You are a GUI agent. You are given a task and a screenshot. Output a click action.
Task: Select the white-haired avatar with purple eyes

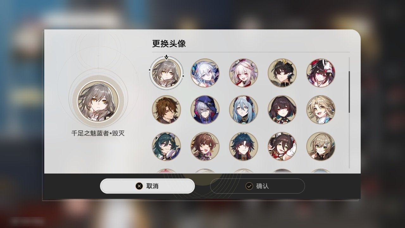click(x=205, y=73)
